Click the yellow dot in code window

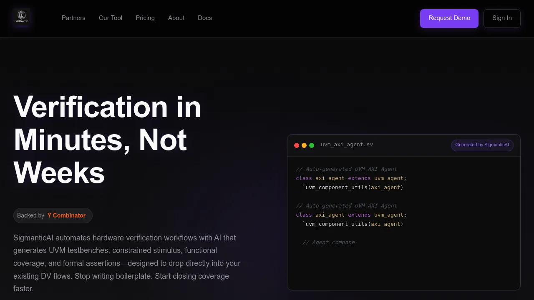(x=304, y=145)
